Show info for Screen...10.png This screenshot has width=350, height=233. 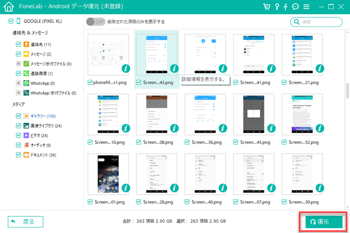click(126, 128)
